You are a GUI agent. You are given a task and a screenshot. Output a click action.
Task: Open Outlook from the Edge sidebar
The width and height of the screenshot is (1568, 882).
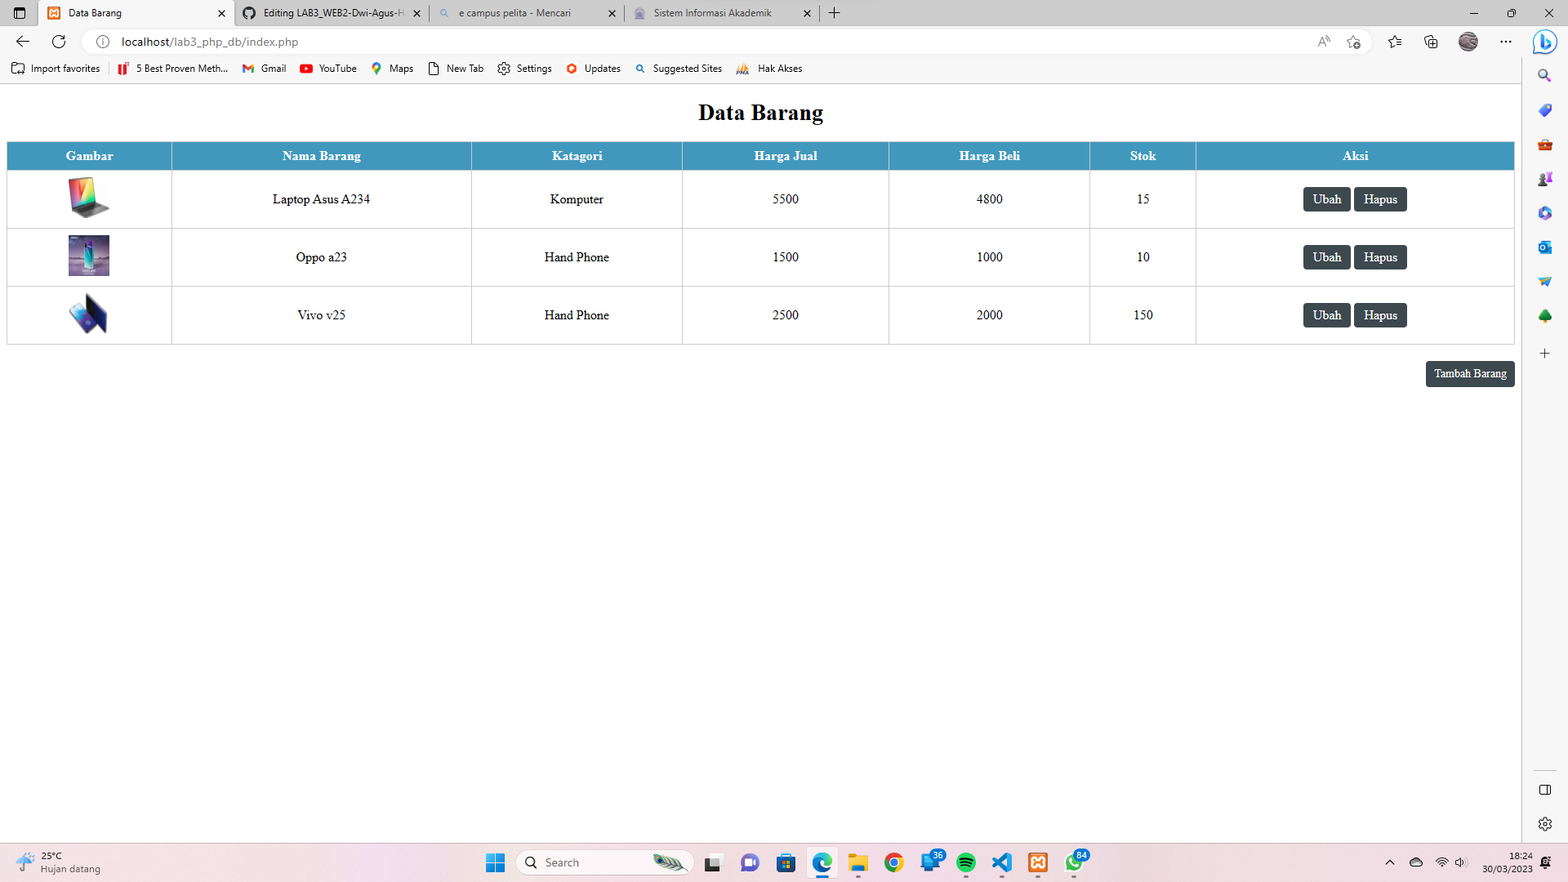(x=1544, y=247)
